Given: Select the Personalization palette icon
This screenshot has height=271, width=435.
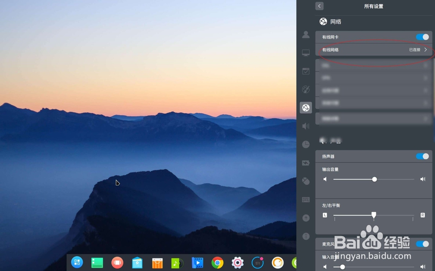Looking at the screenshot, I should [x=306, y=89].
